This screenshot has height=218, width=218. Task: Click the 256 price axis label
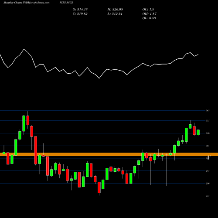click(208, 184)
